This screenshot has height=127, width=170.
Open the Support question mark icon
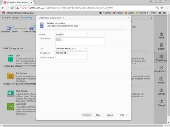161,102
